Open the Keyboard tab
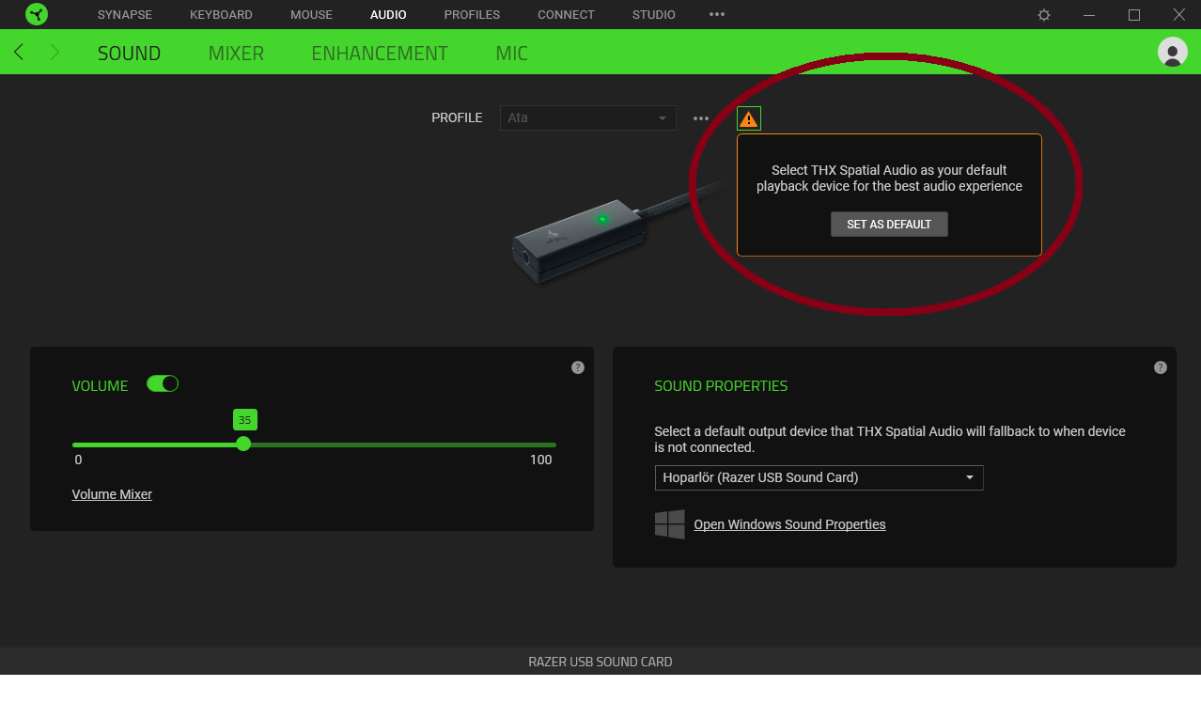This screenshot has width=1201, height=702. [221, 14]
